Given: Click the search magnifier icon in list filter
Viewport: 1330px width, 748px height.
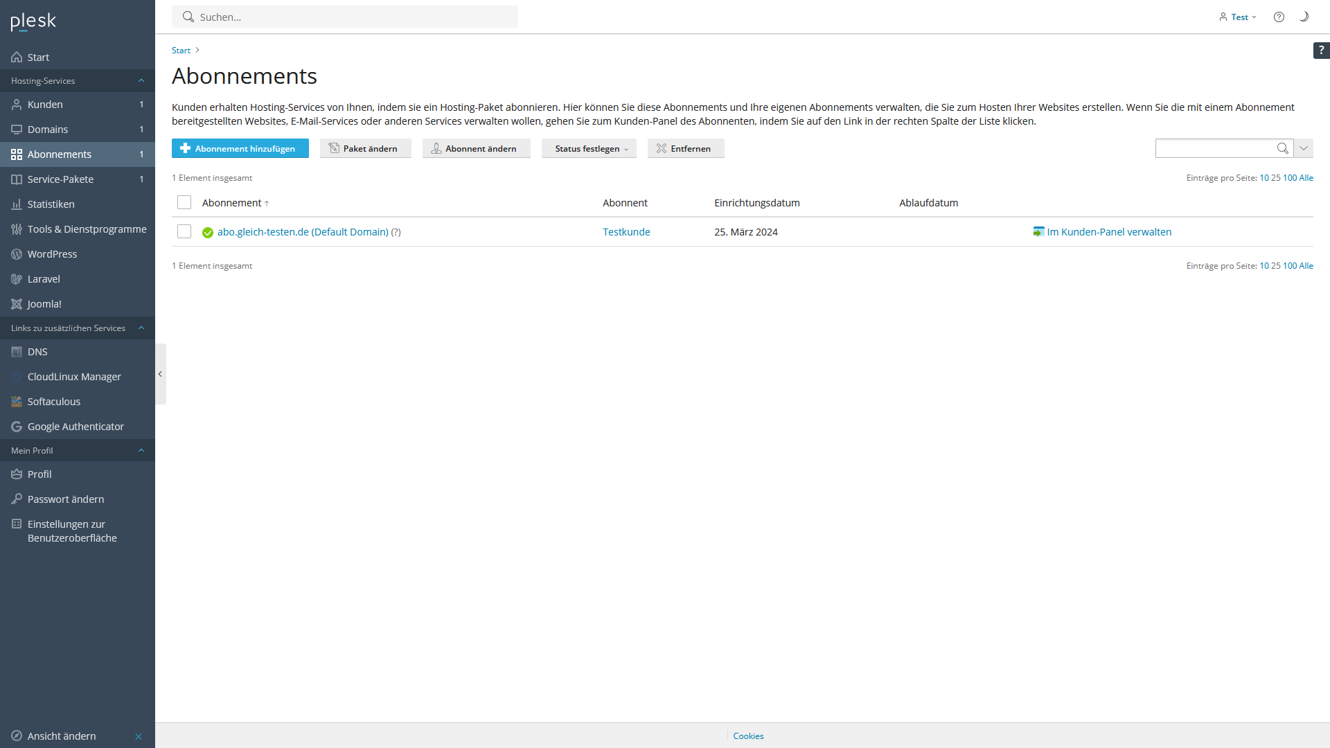Looking at the screenshot, I should click(1282, 148).
